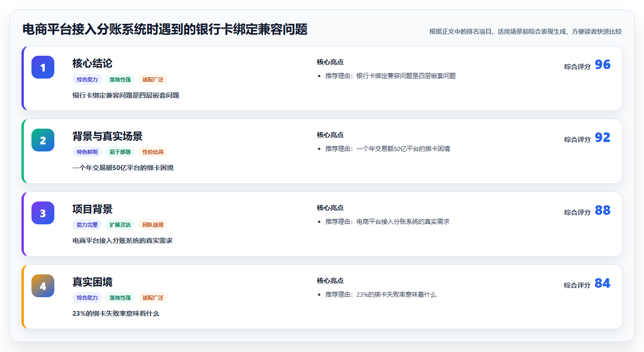644x352 pixels.
Task: Click the 核心亮点 heading in the 真实困境 card
Action: coord(330,281)
